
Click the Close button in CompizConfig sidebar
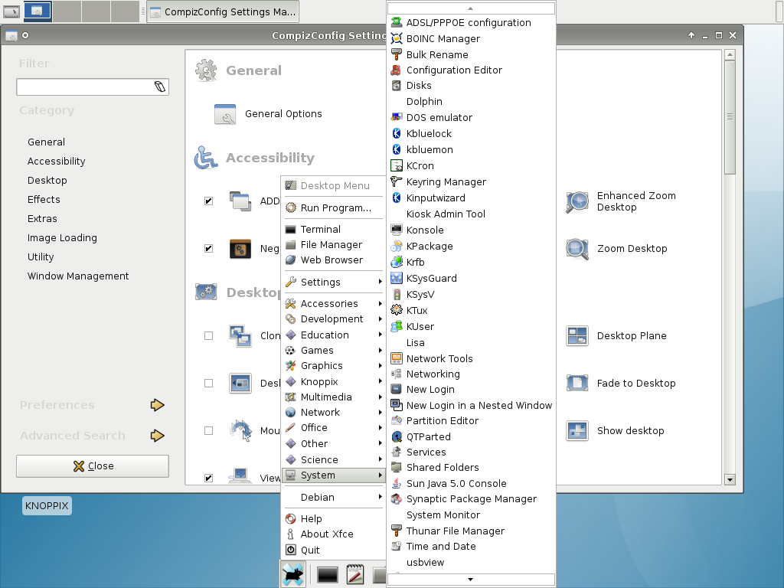pyautogui.click(x=93, y=466)
